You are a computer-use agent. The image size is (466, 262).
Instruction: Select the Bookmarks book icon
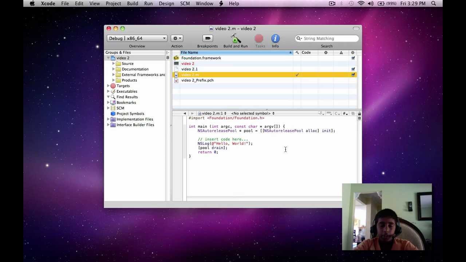click(113, 102)
